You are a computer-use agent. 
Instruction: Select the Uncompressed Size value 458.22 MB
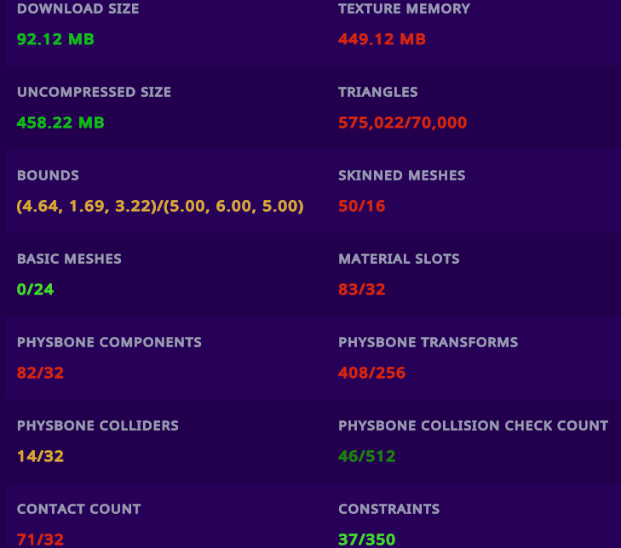60,123
